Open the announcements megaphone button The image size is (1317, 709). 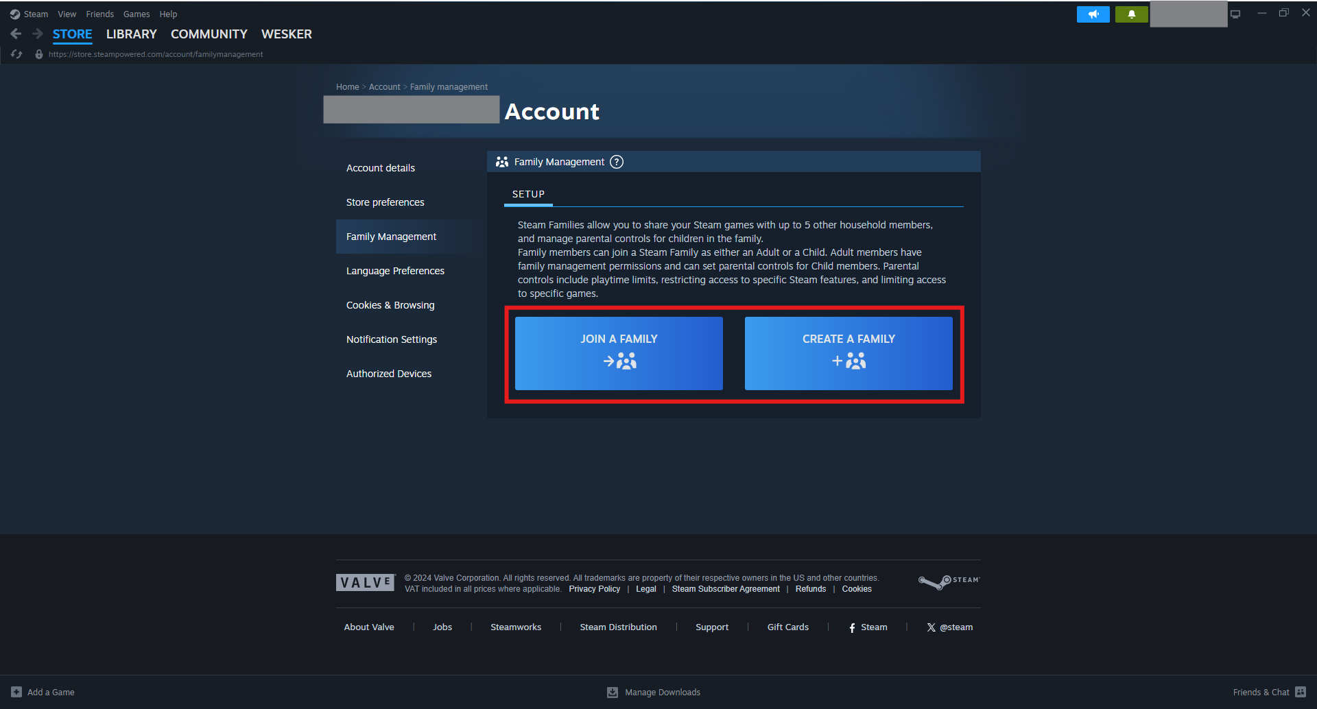tap(1093, 14)
